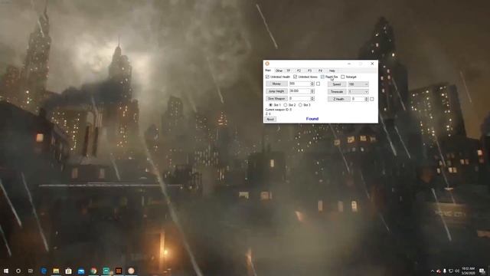Toggle Unlimited Ammo checkbox
Viewport: 490px width, 276px height.
[x=295, y=77]
